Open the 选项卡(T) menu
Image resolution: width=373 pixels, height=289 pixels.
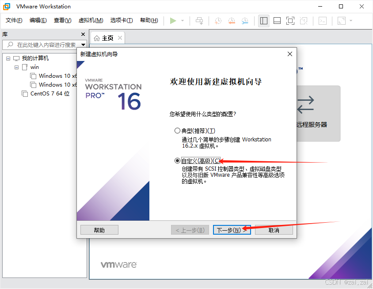(122, 20)
